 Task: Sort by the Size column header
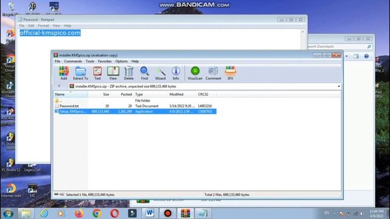99,94
